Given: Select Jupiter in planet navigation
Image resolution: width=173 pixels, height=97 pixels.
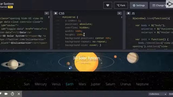Looking at the screenshot, I should tap(96, 84).
